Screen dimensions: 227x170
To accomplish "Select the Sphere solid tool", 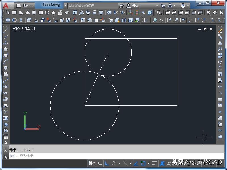I will (34, 13).
